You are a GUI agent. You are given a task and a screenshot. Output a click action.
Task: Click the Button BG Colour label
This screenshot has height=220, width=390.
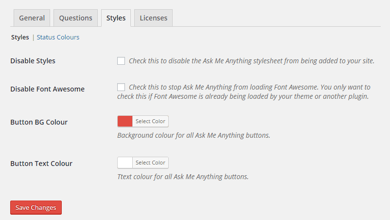(x=39, y=122)
